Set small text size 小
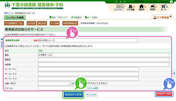Screen dimensions: 176x101 pos(125,2)
